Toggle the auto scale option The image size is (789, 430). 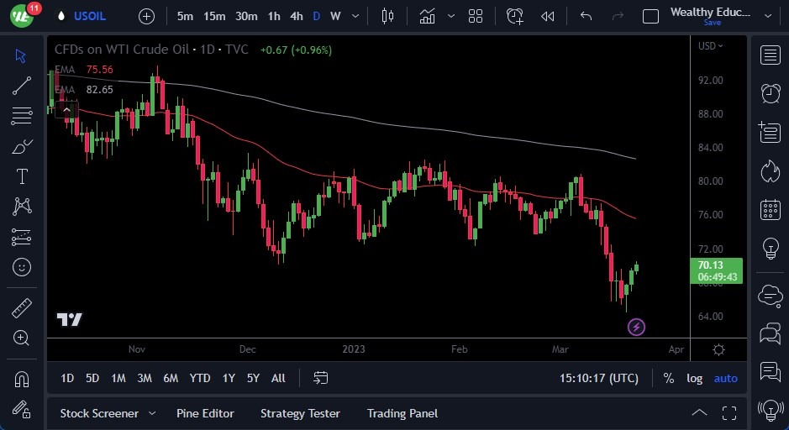pos(725,378)
